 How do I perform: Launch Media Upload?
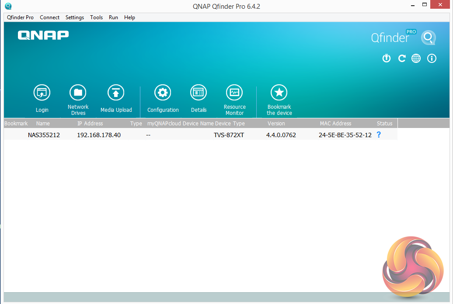click(x=116, y=93)
